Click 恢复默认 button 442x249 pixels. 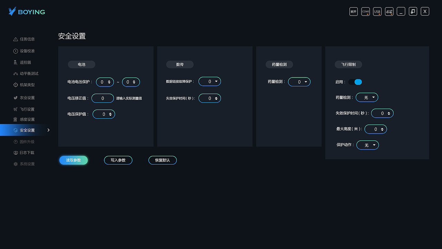point(163,160)
